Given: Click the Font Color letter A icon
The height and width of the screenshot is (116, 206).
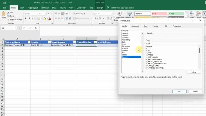Looking at the screenshot, I should (x=50, y=18).
